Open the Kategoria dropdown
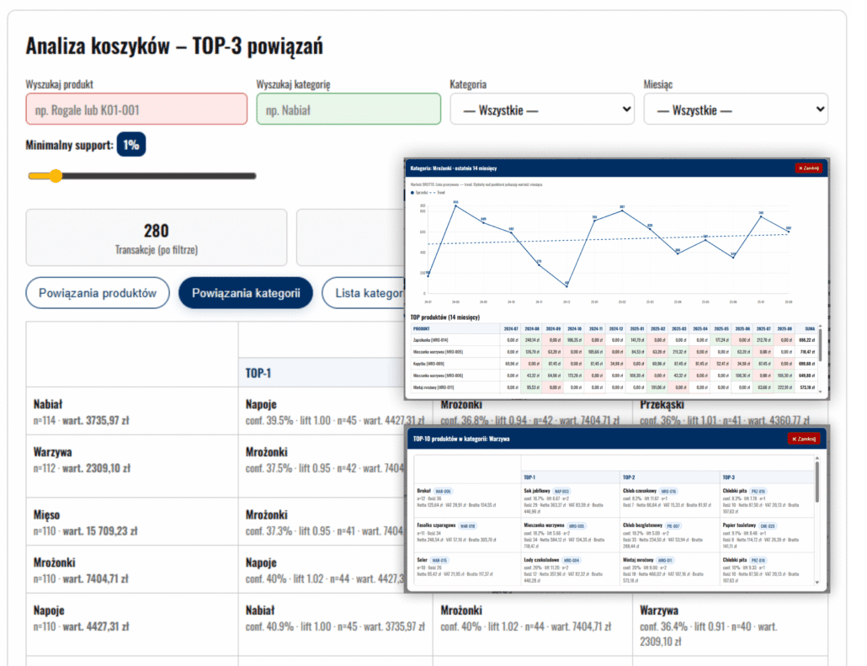The height and width of the screenshot is (666, 867). click(x=542, y=109)
